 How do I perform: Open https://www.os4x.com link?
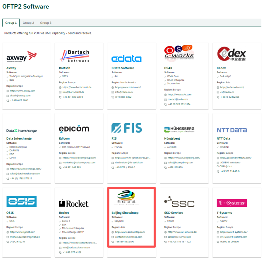[179, 95]
